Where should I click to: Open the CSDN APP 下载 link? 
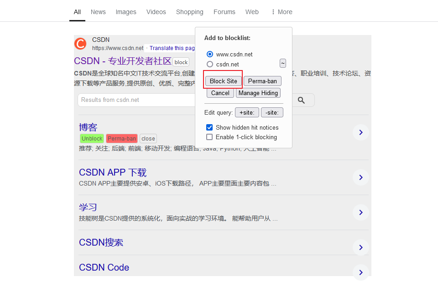click(113, 172)
